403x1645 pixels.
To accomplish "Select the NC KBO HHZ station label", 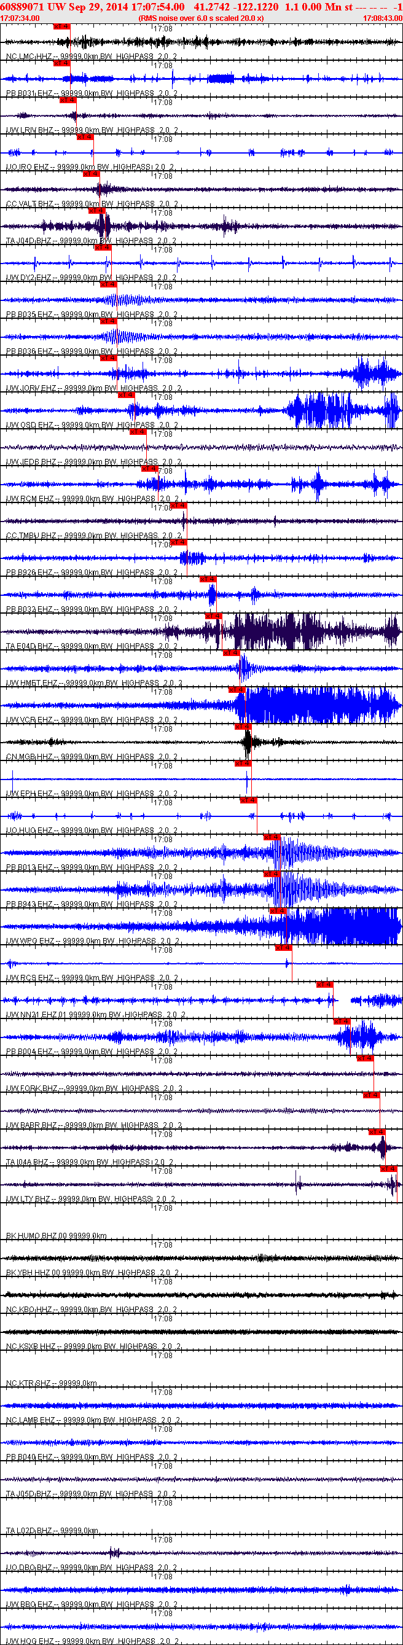I will [x=92, y=1310].
